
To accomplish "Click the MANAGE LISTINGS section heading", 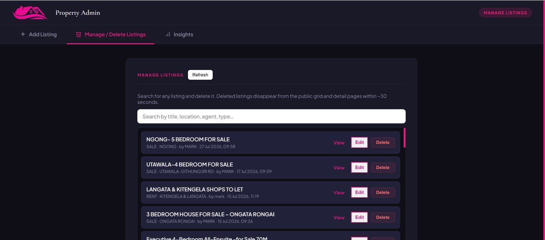I will pos(160,75).
